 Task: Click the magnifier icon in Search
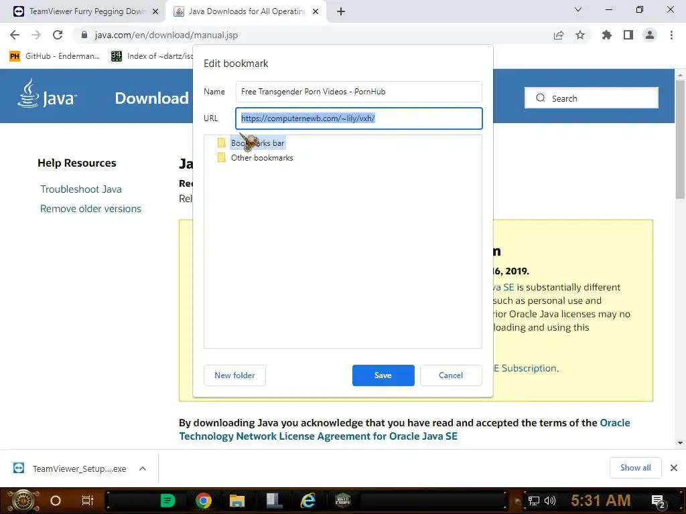(541, 98)
